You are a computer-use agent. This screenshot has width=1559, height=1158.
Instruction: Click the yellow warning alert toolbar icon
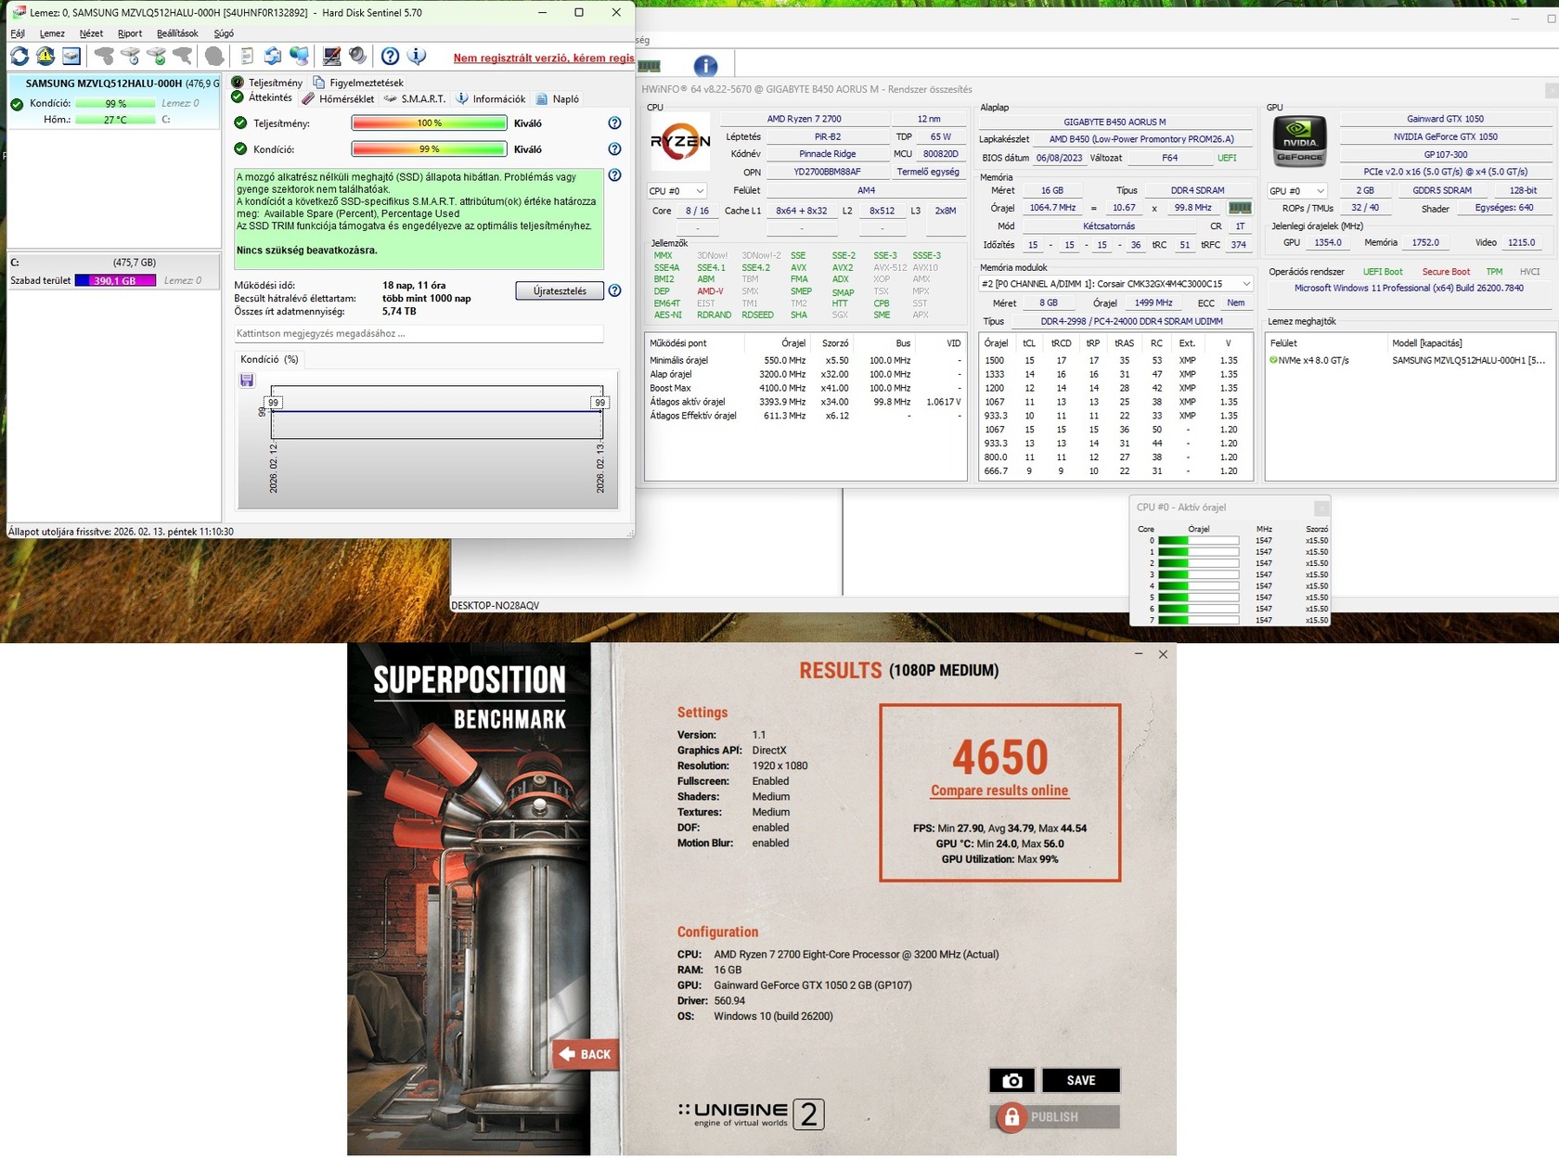click(45, 57)
